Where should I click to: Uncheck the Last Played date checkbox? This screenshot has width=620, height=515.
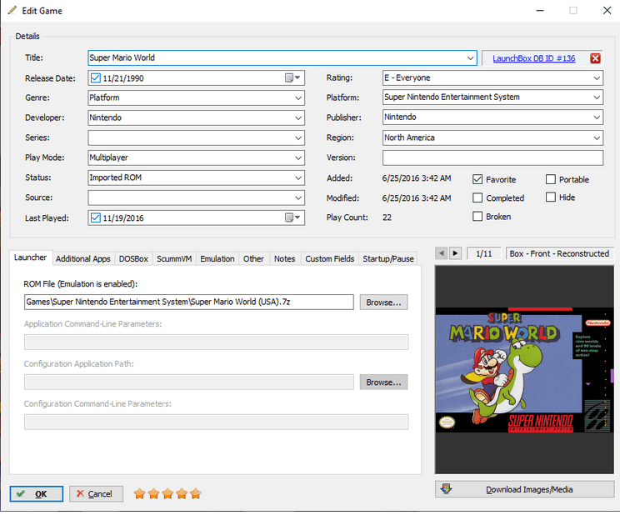95,217
